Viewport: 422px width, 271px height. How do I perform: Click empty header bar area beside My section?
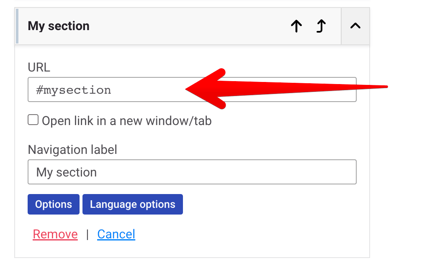pyautogui.click(x=188, y=26)
